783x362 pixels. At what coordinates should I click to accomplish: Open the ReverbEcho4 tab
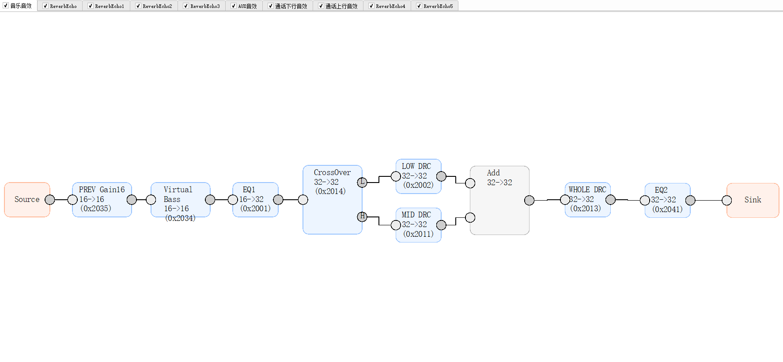[387, 6]
